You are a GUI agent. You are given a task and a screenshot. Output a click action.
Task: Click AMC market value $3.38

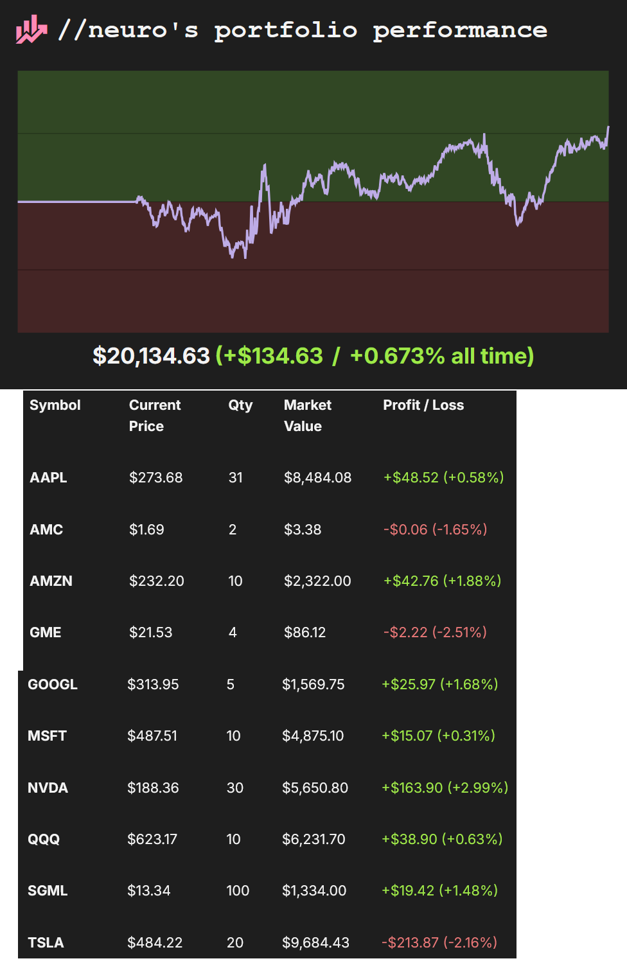click(x=303, y=530)
